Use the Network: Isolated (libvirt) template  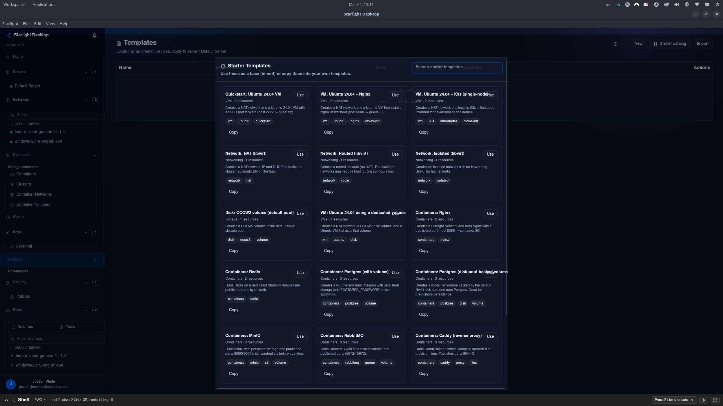(x=490, y=155)
